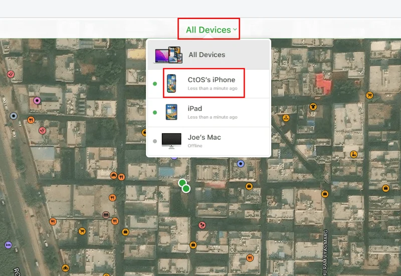Choose the All Devices row in the list

(x=209, y=55)
